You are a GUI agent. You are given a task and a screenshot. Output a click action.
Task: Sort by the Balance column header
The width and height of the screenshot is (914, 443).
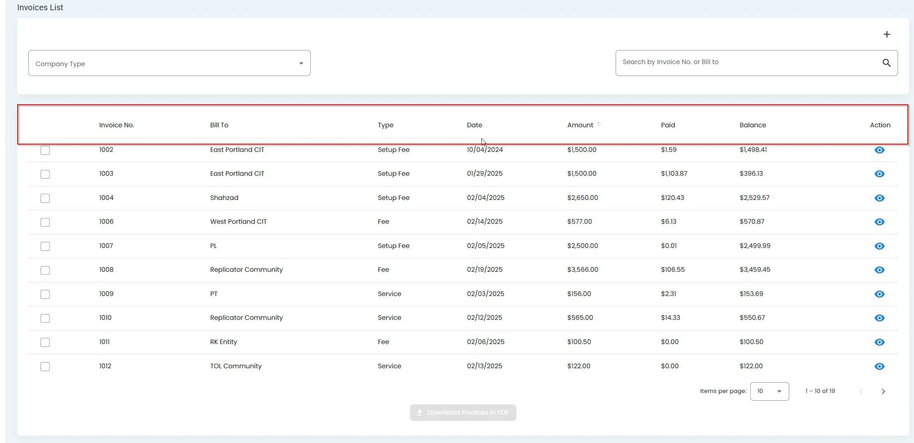click(x=752, y=125)
